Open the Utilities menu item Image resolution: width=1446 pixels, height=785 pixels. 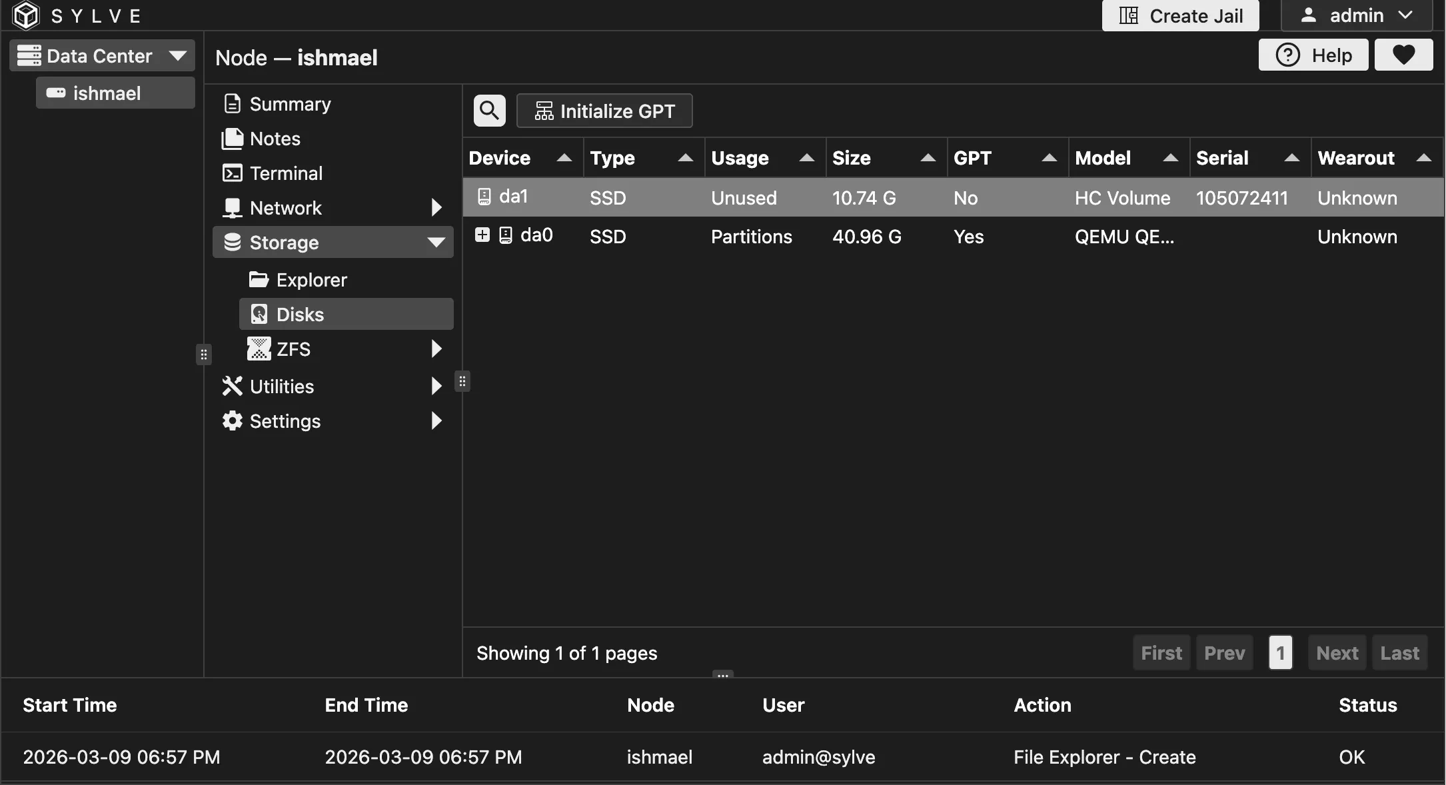click(x=281, y=386)
